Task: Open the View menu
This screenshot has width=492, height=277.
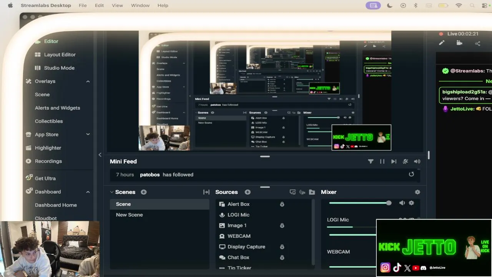Action: [x=117, y=5]
